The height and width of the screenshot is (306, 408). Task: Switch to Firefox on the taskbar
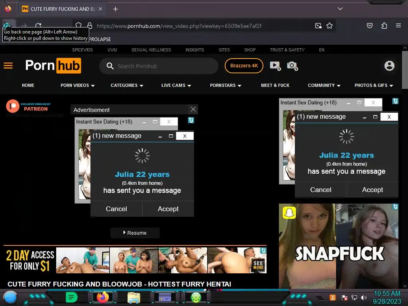pyautogui.click(x=102, y=297)
